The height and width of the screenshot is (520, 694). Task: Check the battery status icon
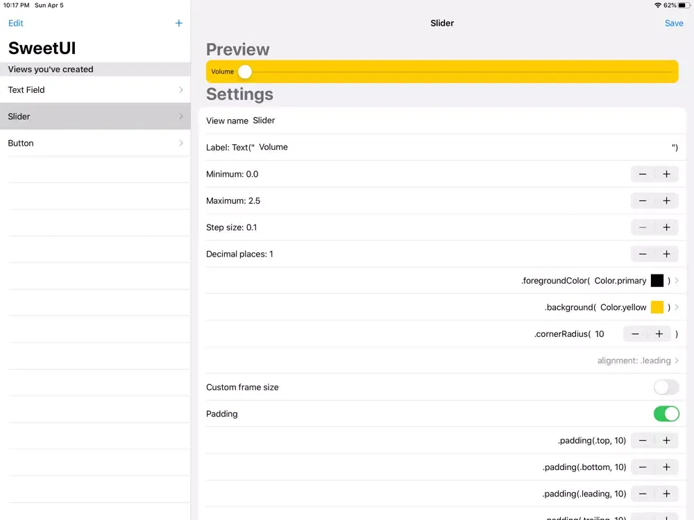coord(684,6)
